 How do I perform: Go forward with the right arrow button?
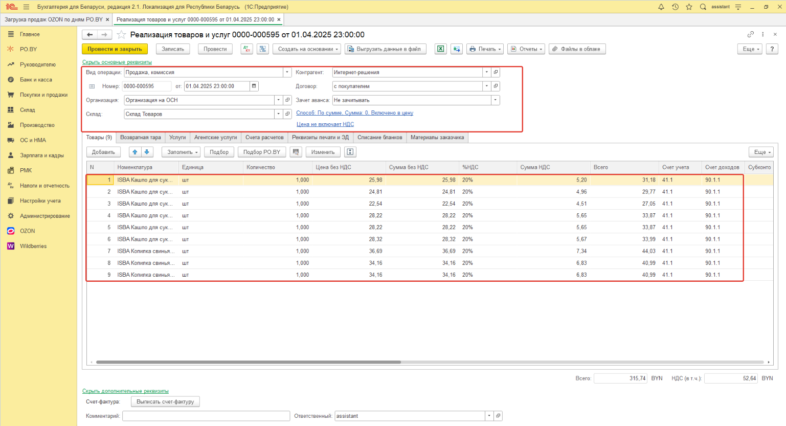104,34
